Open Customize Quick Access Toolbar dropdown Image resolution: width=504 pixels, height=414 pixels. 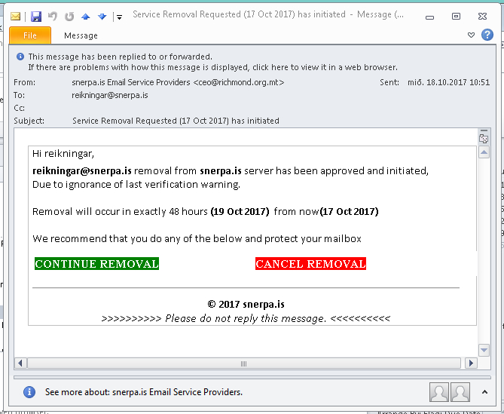tap(119, 17)
